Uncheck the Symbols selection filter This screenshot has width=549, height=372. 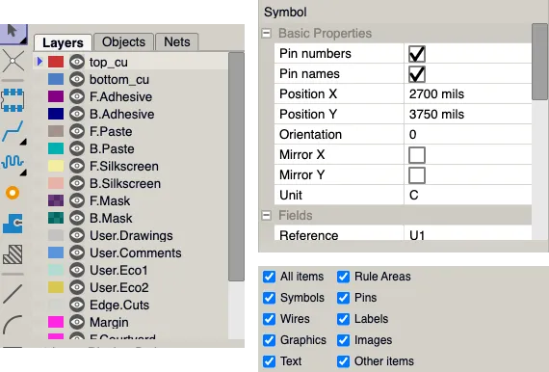pos(269,298)
